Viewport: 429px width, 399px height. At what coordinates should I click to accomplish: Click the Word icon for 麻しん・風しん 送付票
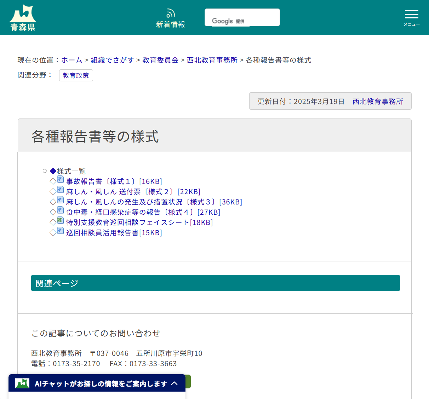[x=60, y=190]
